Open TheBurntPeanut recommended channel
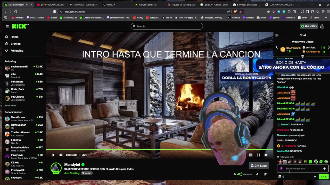Screen dimensions: 330x185 pos(24,134)
